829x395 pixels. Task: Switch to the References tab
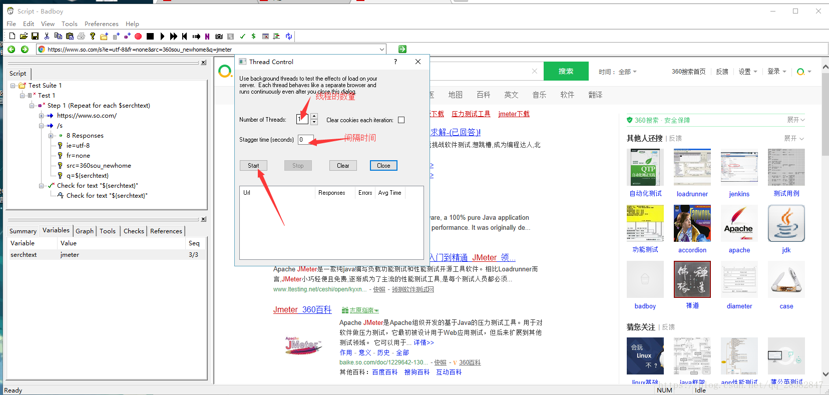pyautogui.click(x=166, y=231)
